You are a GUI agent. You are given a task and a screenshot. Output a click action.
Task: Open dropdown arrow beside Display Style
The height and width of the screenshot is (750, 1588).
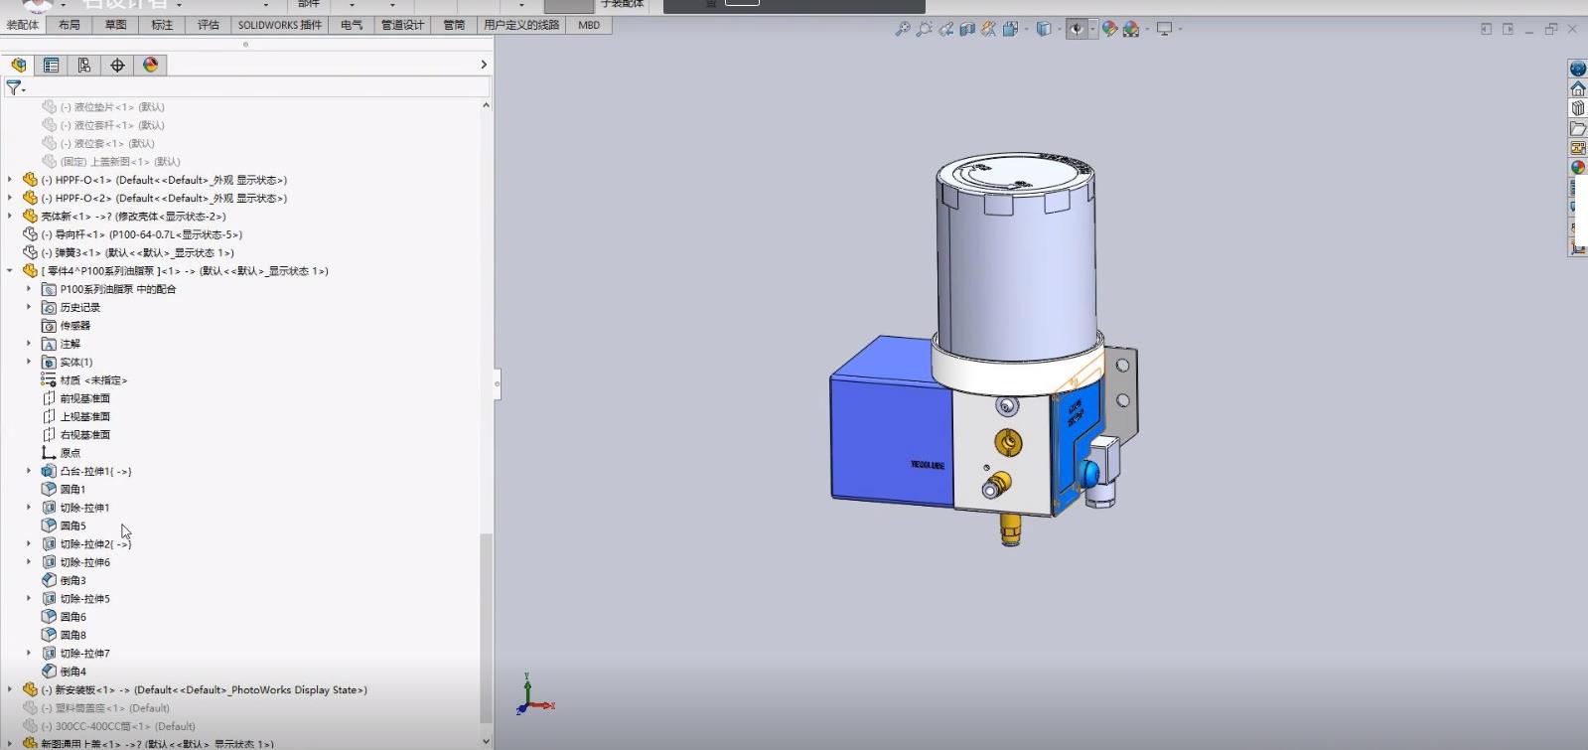(1058, 29)
